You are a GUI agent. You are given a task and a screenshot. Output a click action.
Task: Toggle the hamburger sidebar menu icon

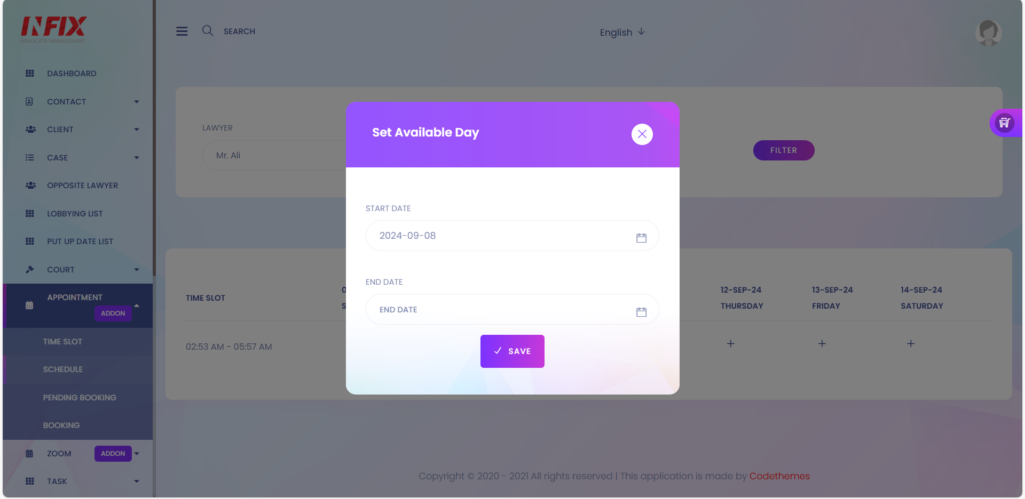tap(182, 31)
